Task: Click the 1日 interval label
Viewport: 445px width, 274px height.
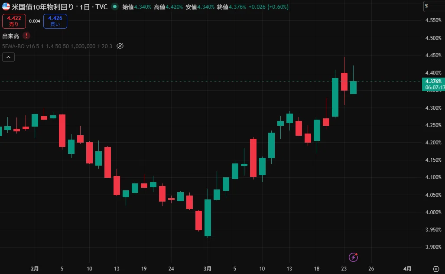Action: click(x=84, y=7)
